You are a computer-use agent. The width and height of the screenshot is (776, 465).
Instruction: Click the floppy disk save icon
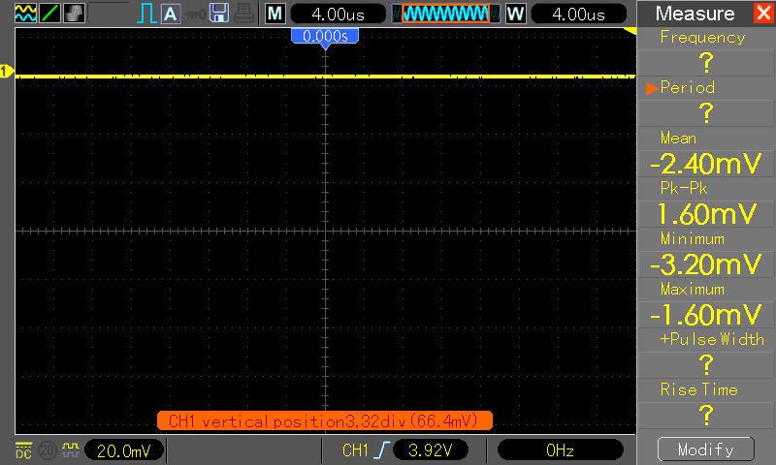[219, 13]
